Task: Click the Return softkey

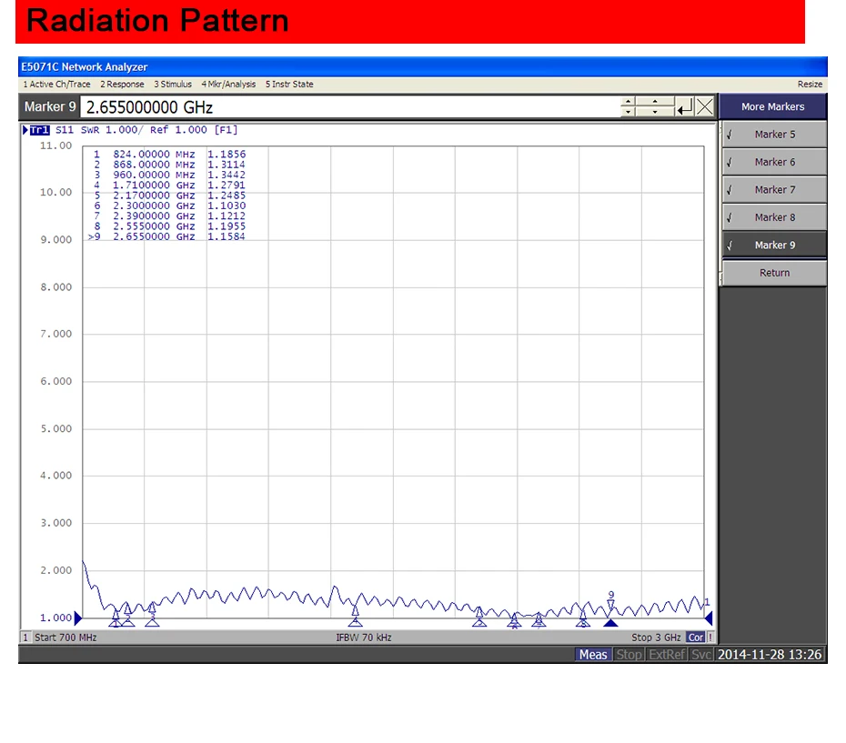Action: [x=774, y=273]
